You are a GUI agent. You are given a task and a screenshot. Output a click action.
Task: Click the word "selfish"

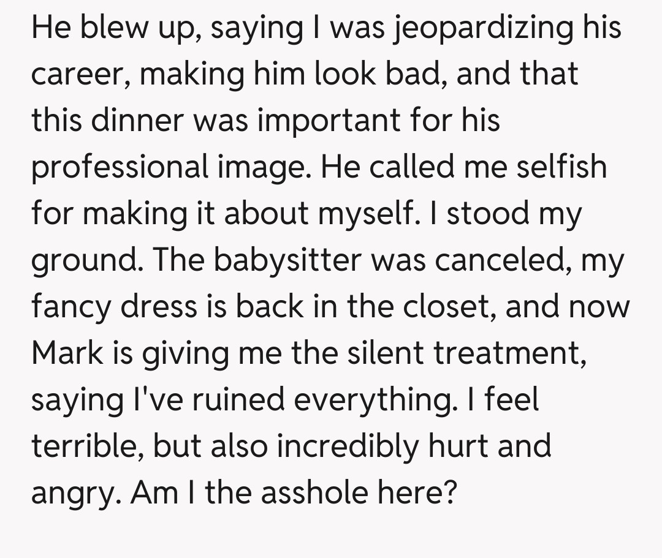[x=561, y=167]
